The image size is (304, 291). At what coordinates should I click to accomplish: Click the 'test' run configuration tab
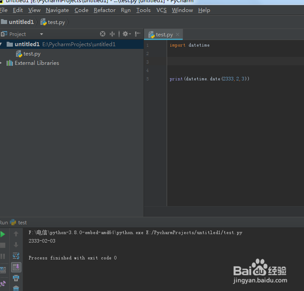22,223
